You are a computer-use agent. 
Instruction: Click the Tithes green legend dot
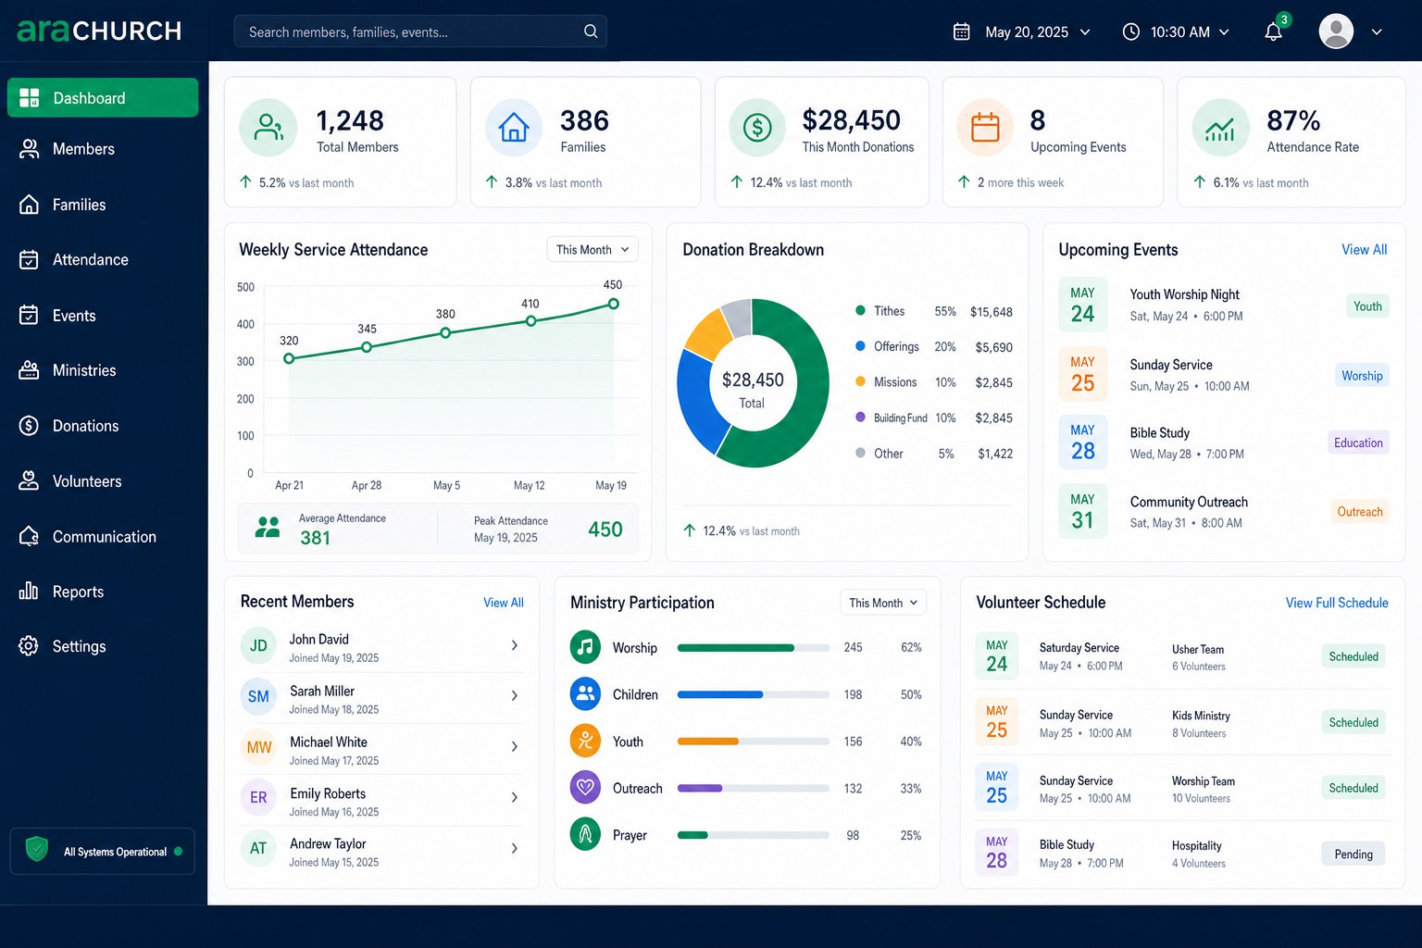click(x=860, y=311)
